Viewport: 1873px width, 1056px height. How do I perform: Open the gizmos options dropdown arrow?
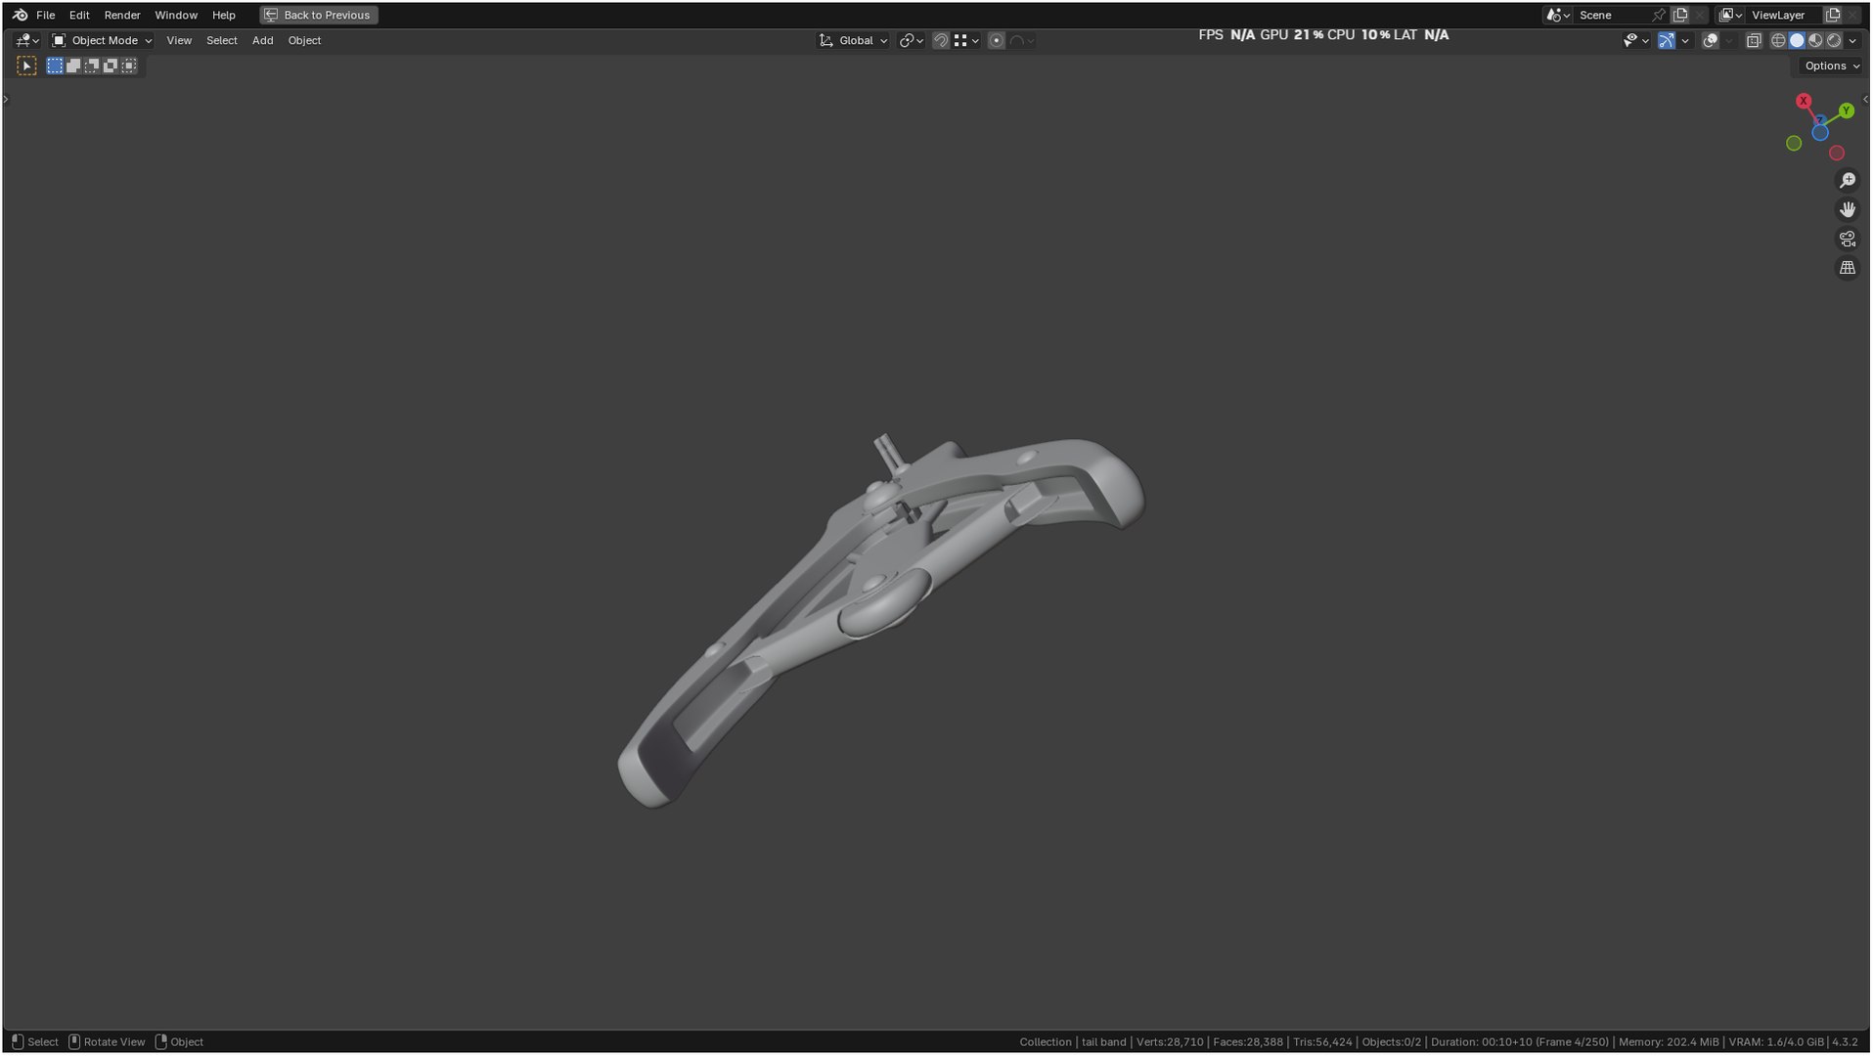[1685, 40]
